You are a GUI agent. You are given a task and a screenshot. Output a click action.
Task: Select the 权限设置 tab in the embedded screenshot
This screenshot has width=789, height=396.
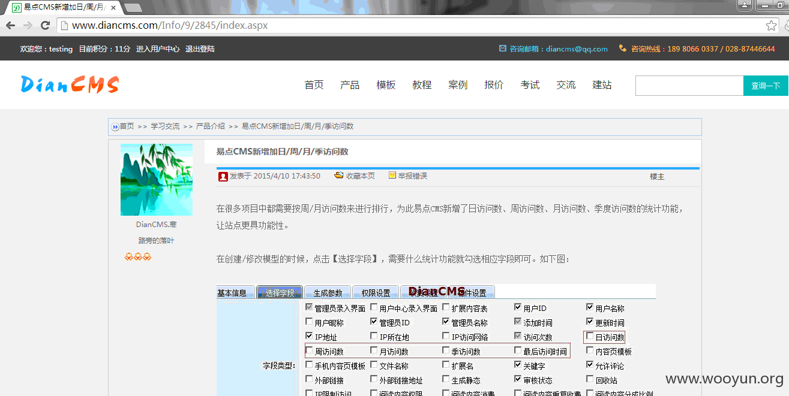(376, 292)
